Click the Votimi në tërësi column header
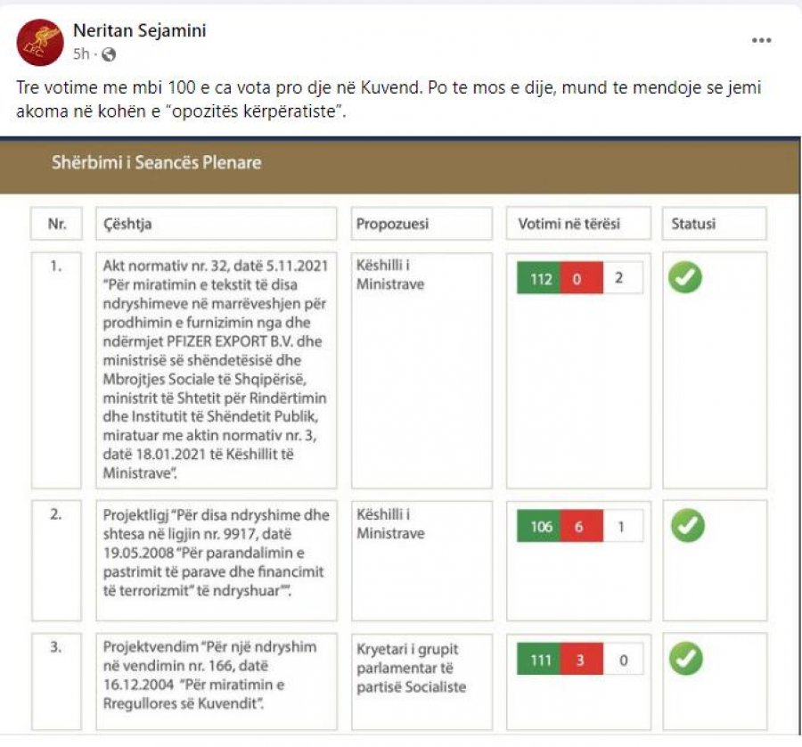This screenshot has height=747, width=802. click(578, 224)
